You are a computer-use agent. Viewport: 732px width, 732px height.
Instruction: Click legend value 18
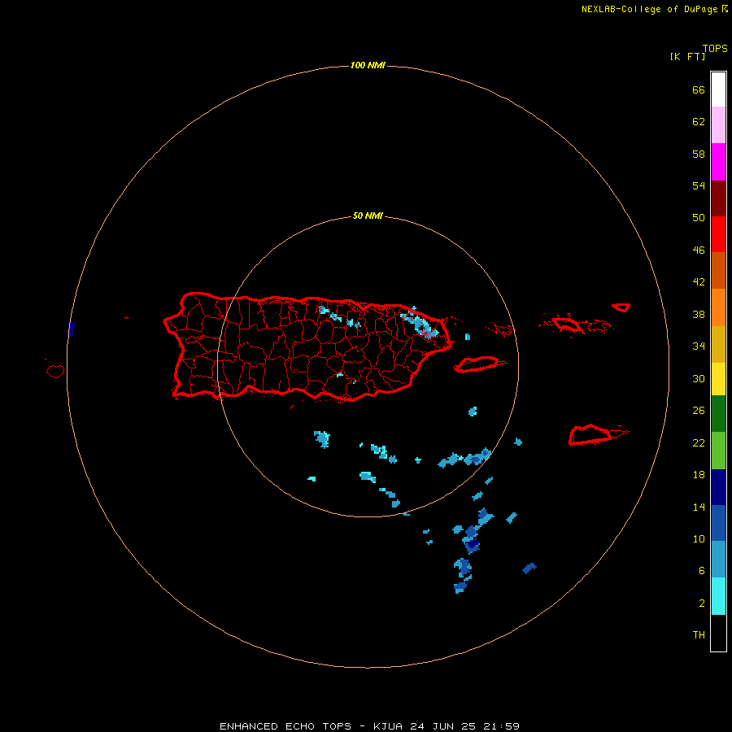coord(699,475)
